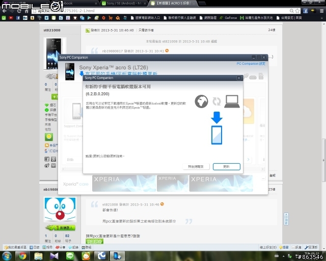
Task: Click the 更新 button in the update dialog
Action: 226,167
